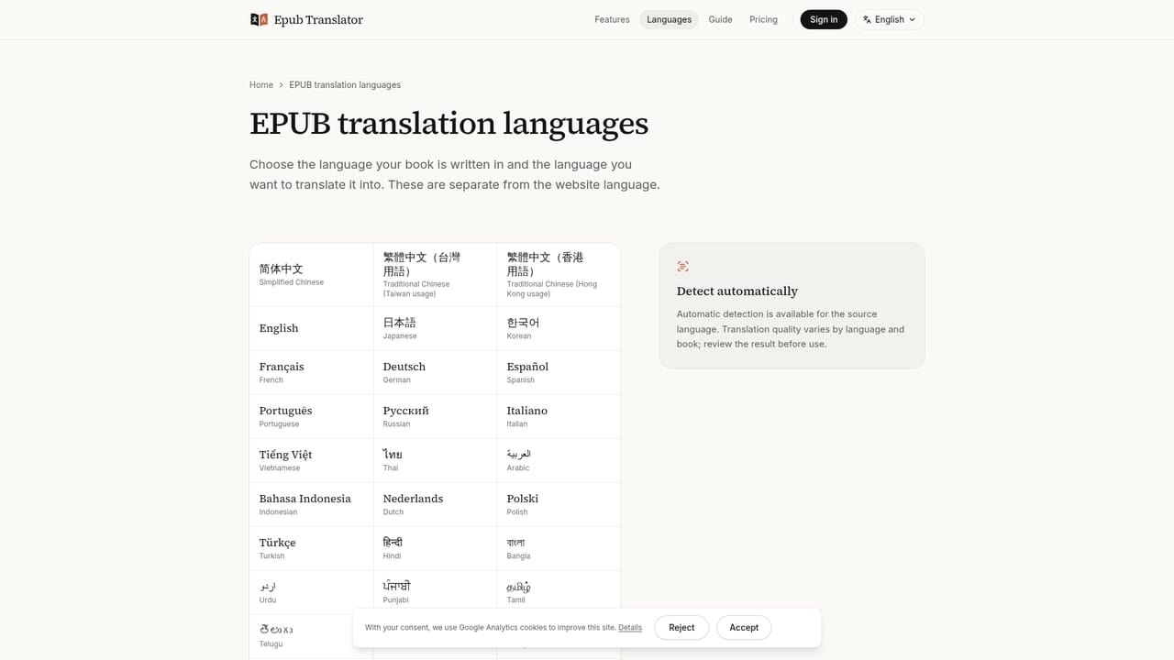Select the Japanese language cell
The width and height of the screenshot is (1174, 660).
435,328
